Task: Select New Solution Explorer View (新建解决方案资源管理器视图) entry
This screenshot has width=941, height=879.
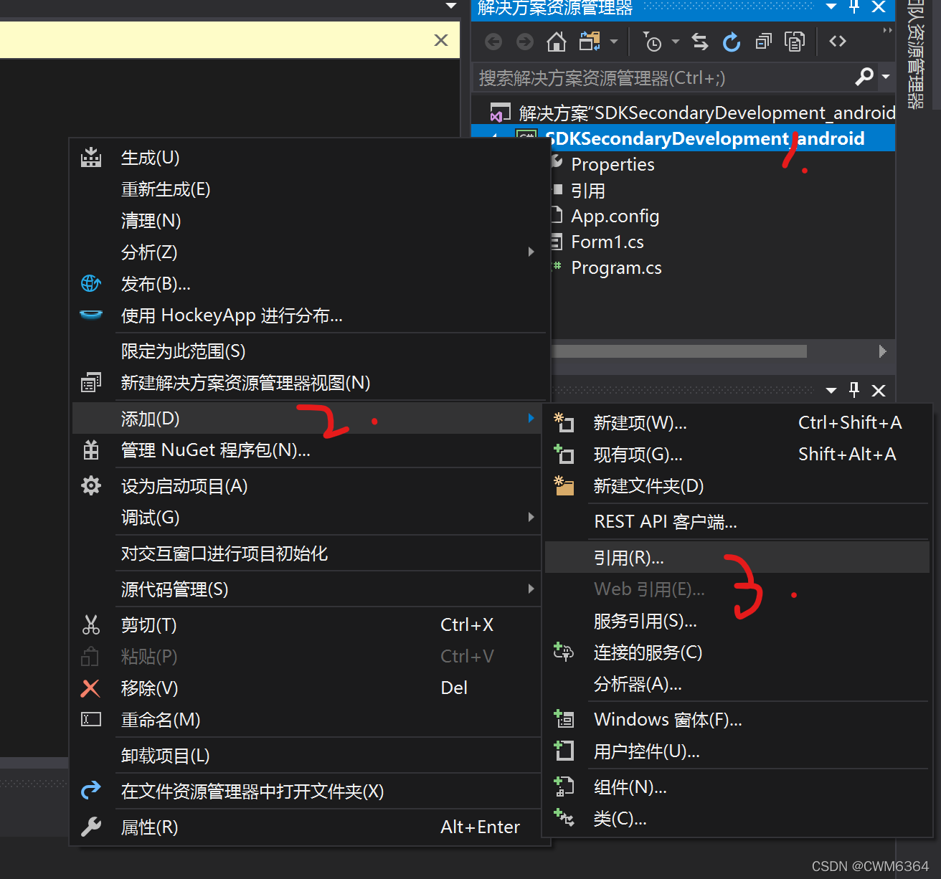Action: (x=245, y=383)
